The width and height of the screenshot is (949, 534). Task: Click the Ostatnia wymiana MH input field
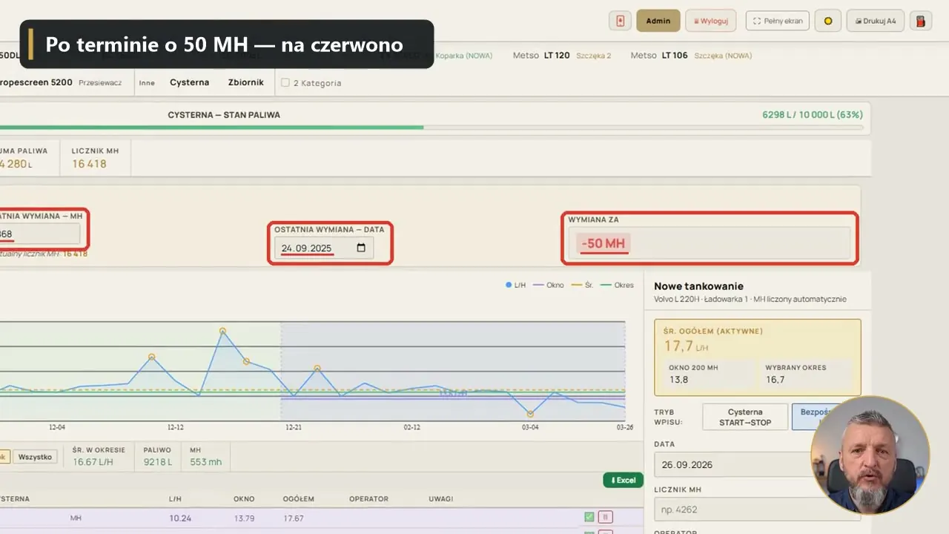coord(40,234)
